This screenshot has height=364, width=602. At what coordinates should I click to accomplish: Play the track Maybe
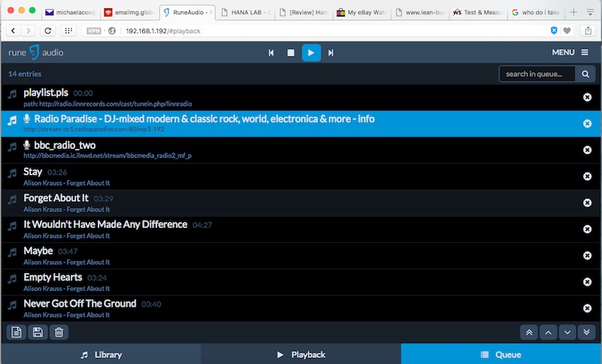301,256
